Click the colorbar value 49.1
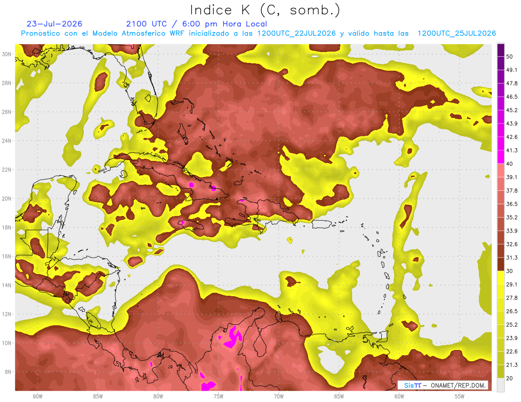 511,70
